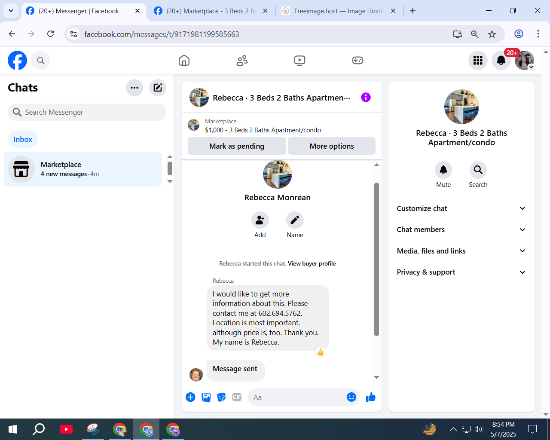Open a new browser tab with plus button
The width and height of the screenshot is (550, 440).
(x=412, y=11)
